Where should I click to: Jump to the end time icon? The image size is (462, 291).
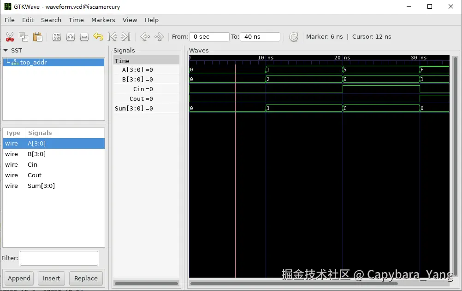(126, 37)
